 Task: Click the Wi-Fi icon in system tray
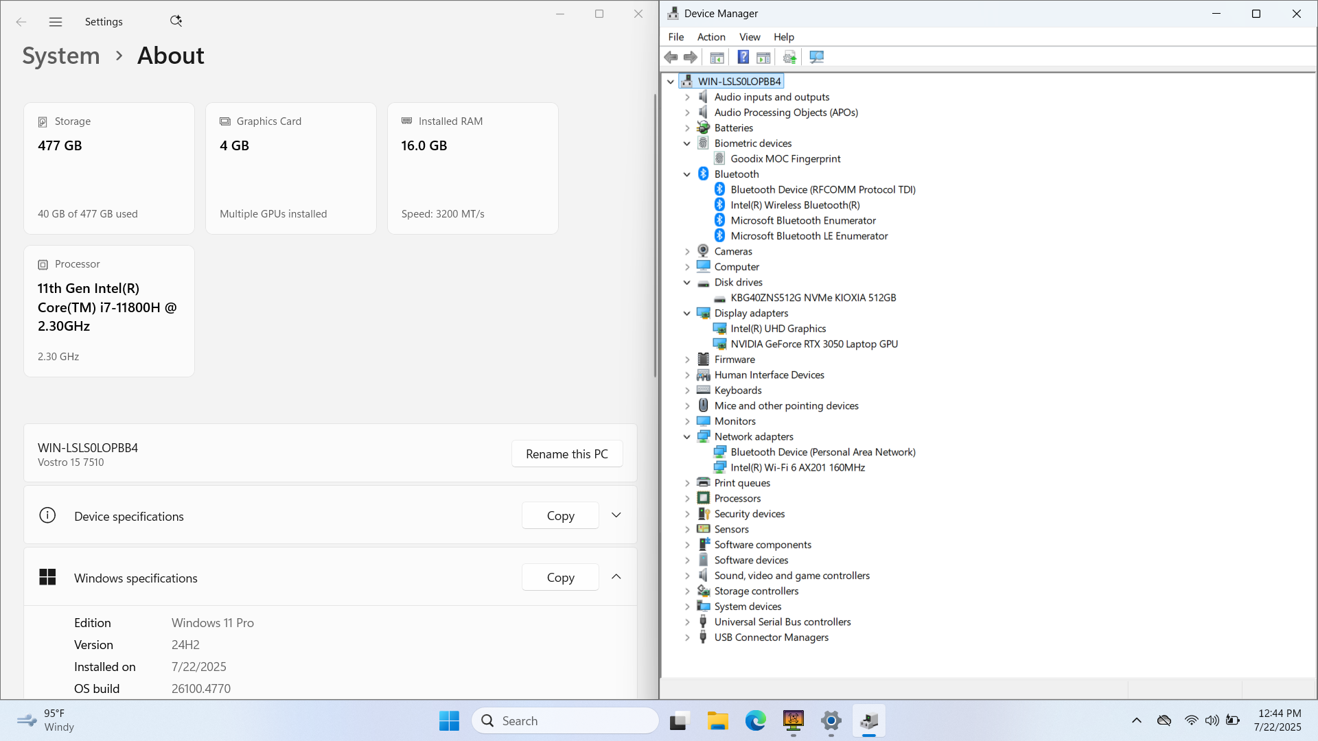click(x=1191, y=720)
